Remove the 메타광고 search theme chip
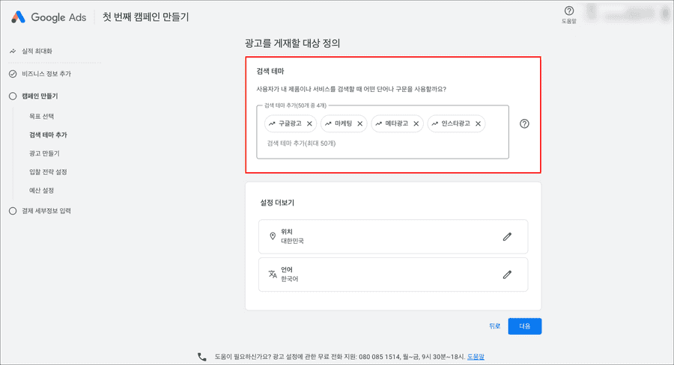 coord(416,123)
